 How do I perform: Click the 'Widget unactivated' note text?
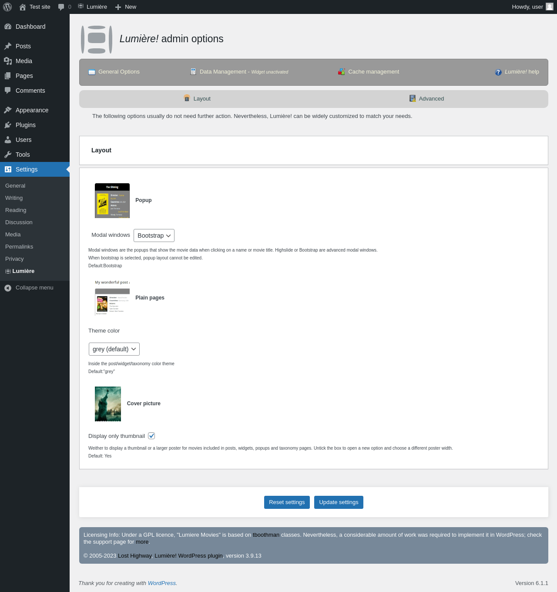coord(270,72)
